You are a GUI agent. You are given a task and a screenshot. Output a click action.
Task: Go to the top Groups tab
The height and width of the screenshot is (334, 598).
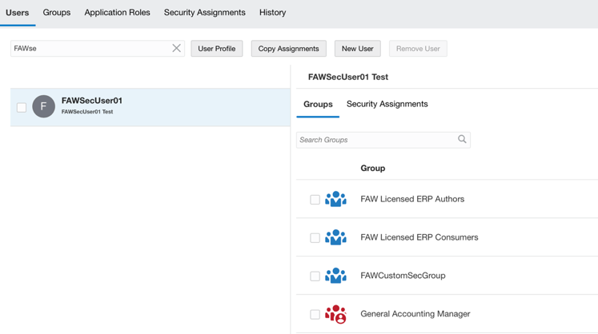click(x=57, y=13)
